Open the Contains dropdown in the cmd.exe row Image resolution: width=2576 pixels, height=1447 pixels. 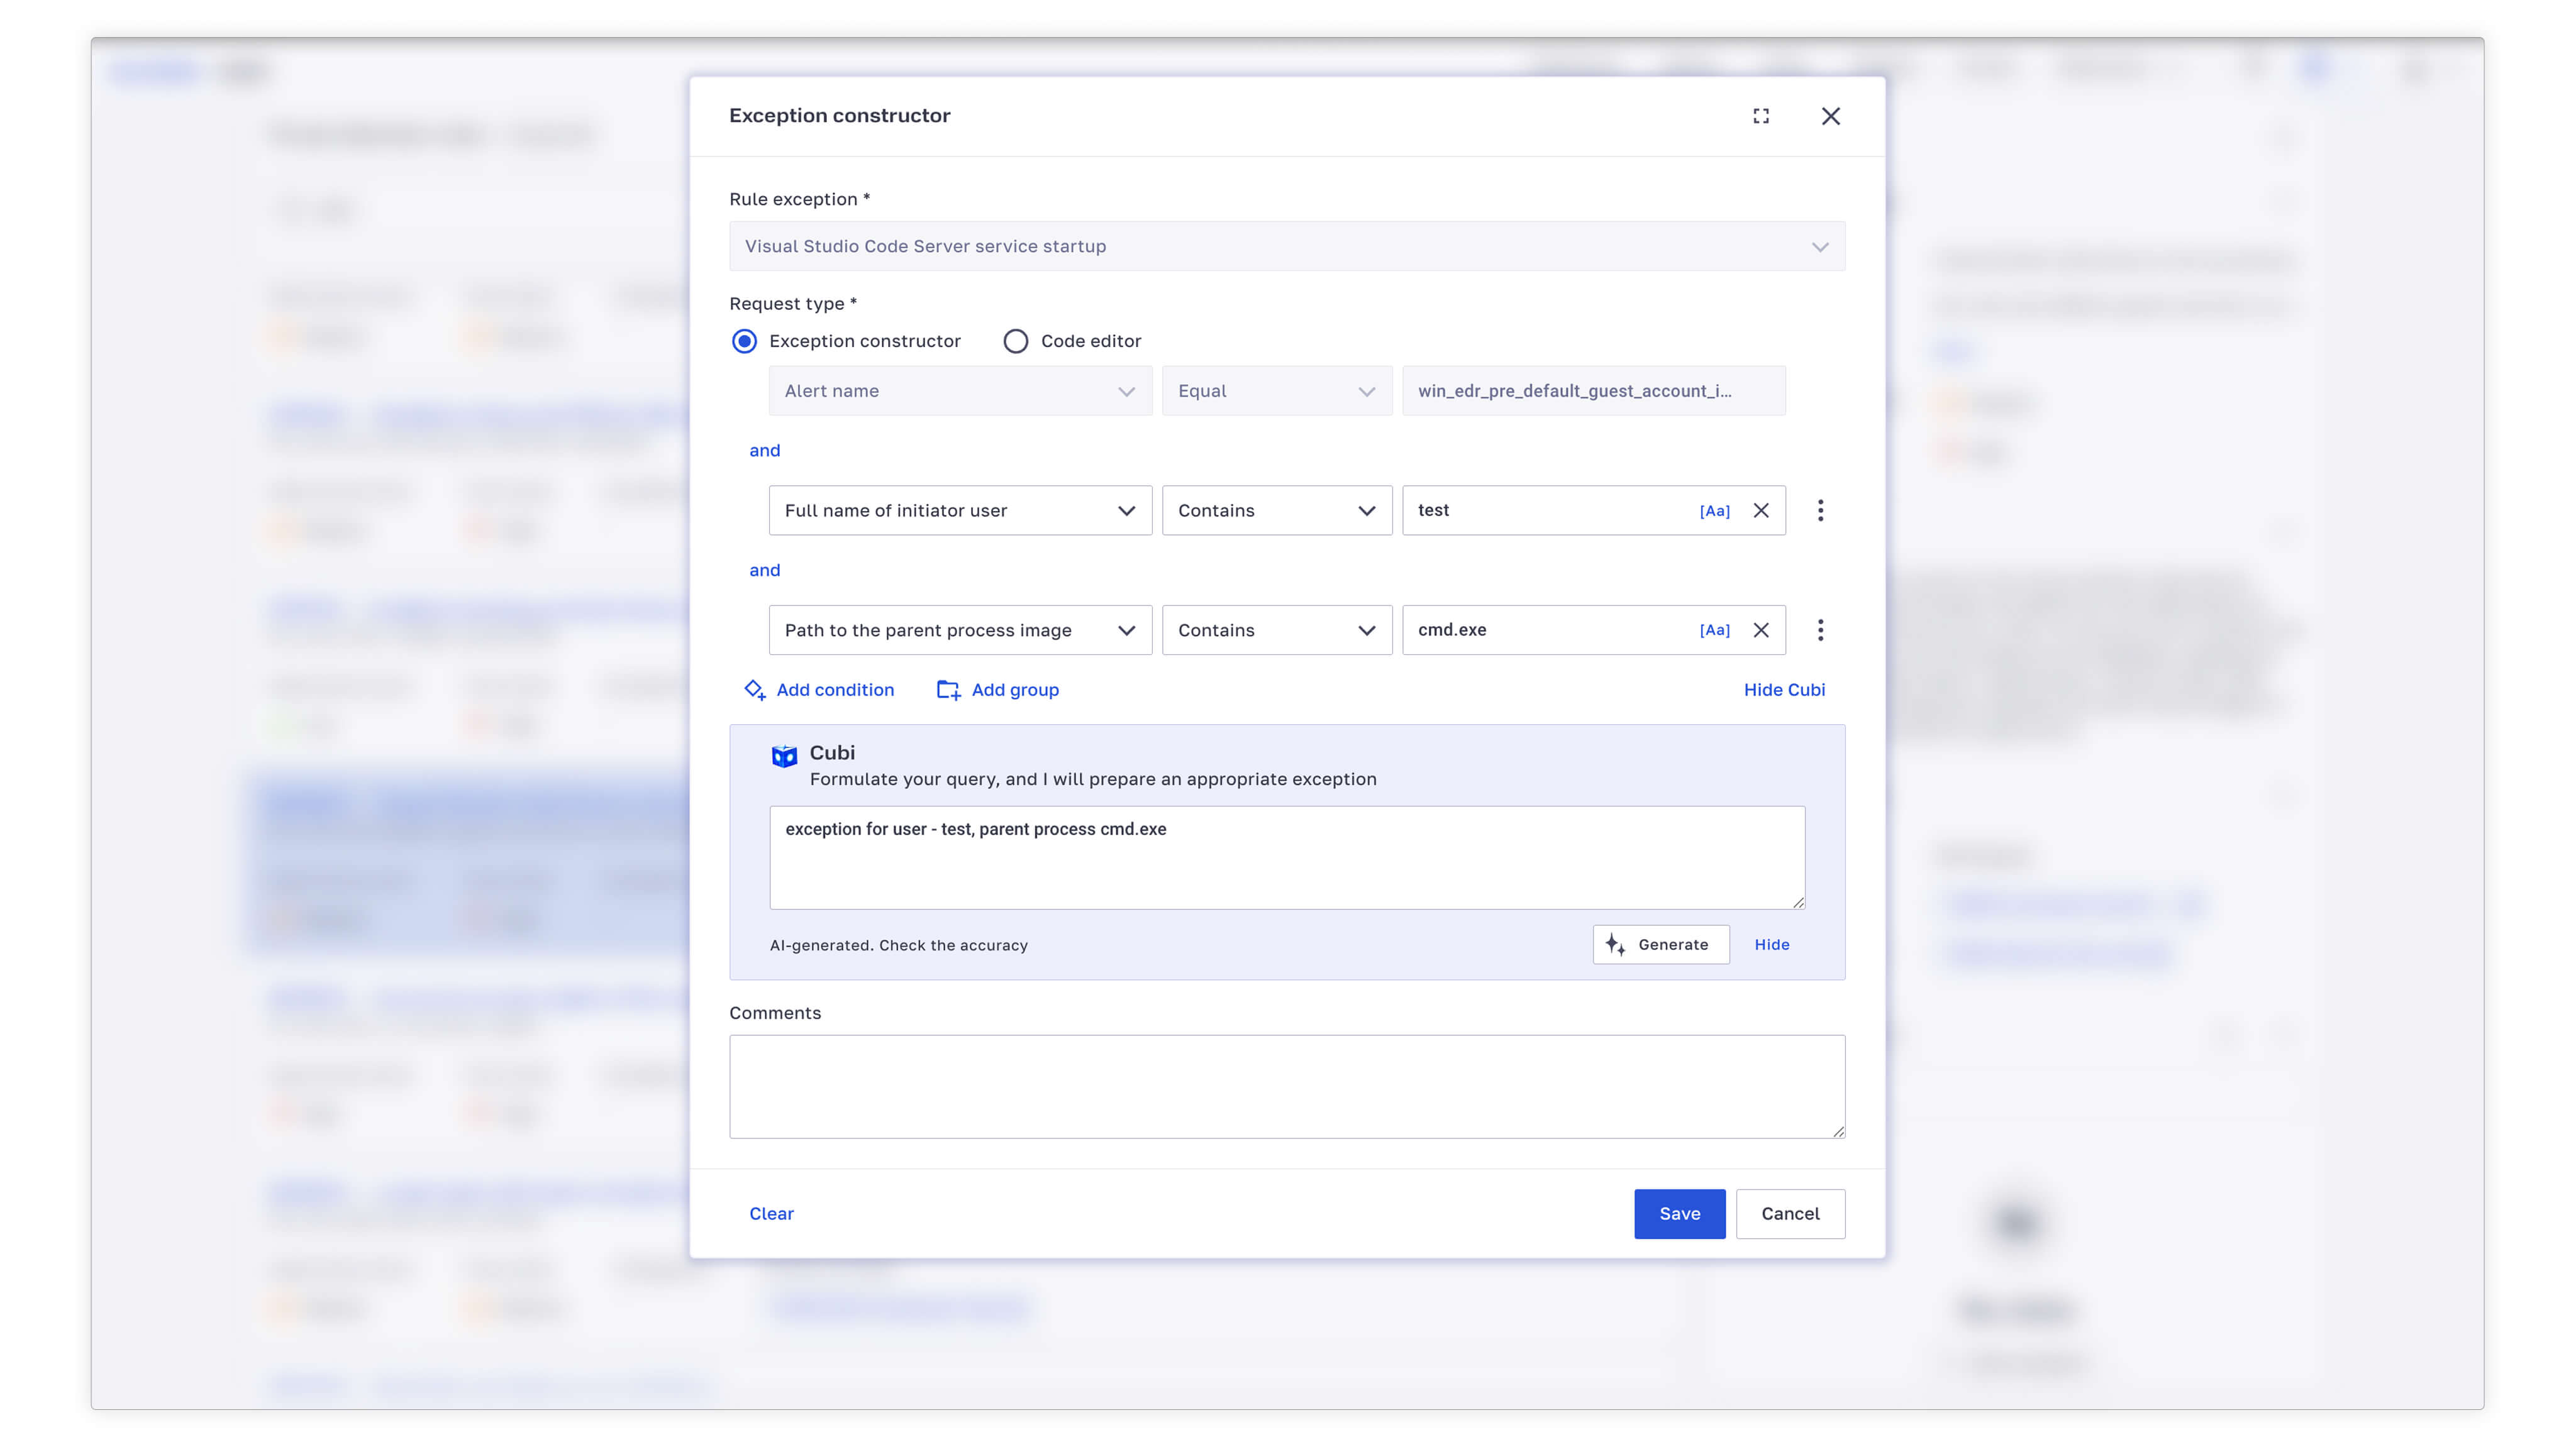(x=1277, y=630)
